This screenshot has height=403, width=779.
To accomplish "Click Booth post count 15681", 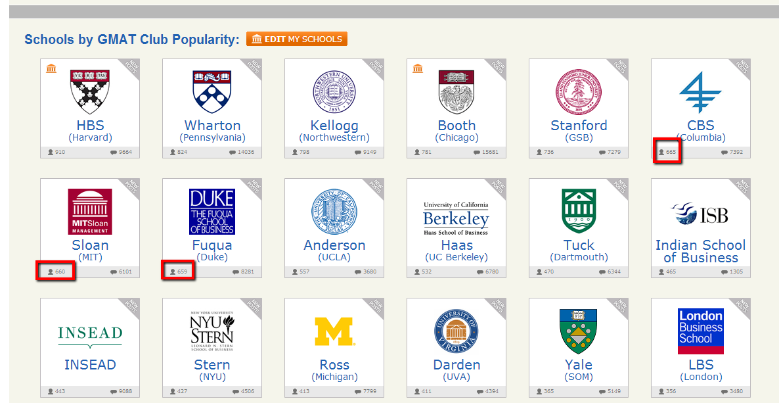I will click(486, 152).
